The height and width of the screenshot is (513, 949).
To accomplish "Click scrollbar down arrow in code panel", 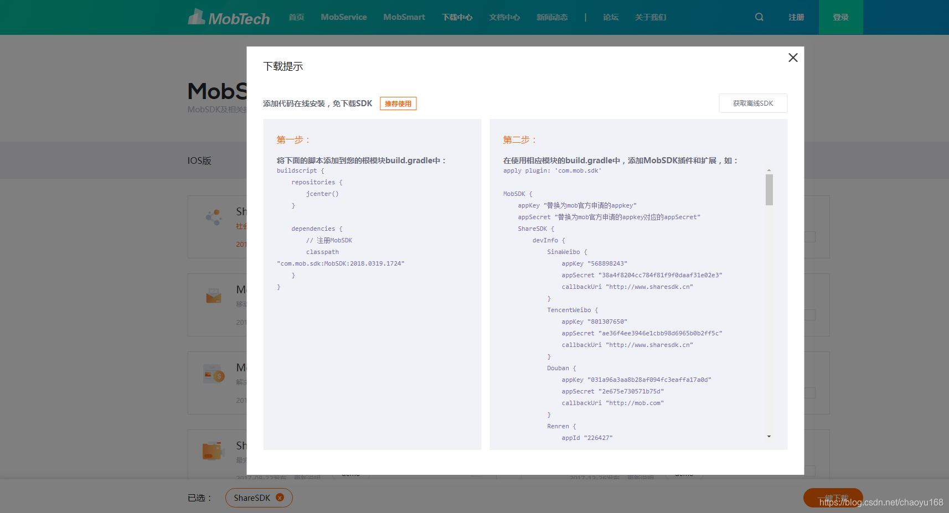I will tap(769, 437).
